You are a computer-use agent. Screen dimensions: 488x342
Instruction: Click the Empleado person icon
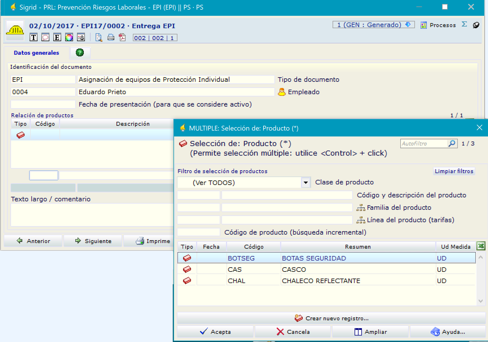[282, 92]
